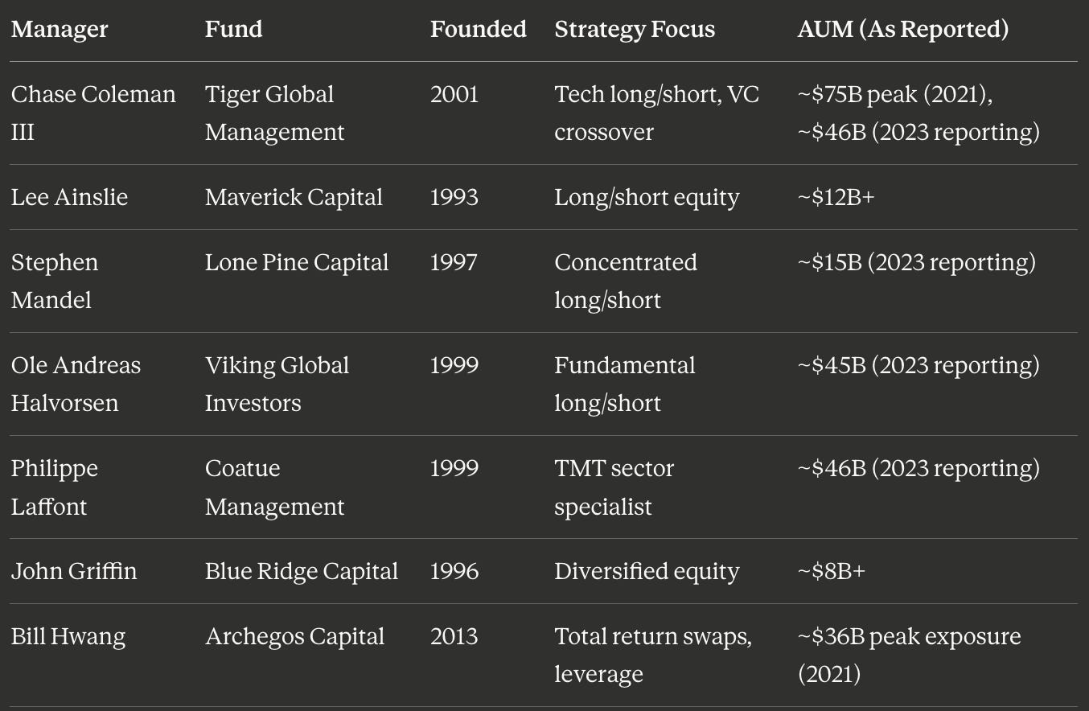The width and height of the screenshot is (1089, 711).
Task: Select the Chase Coleman III cell
Action: point(93,113)
